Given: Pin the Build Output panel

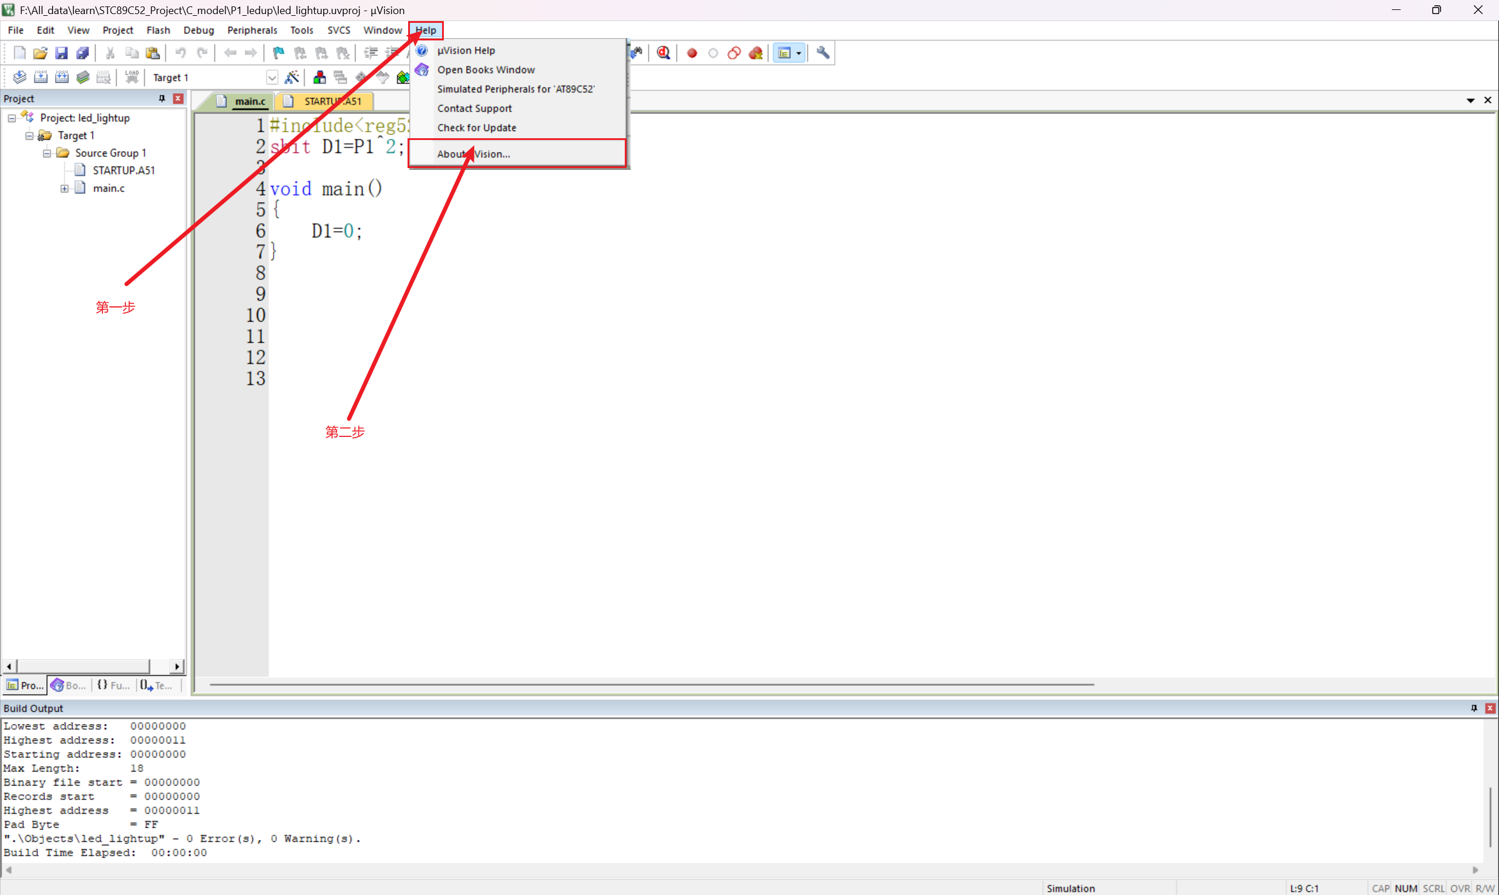Looking at the screenshot, I should pos(1474,708).
